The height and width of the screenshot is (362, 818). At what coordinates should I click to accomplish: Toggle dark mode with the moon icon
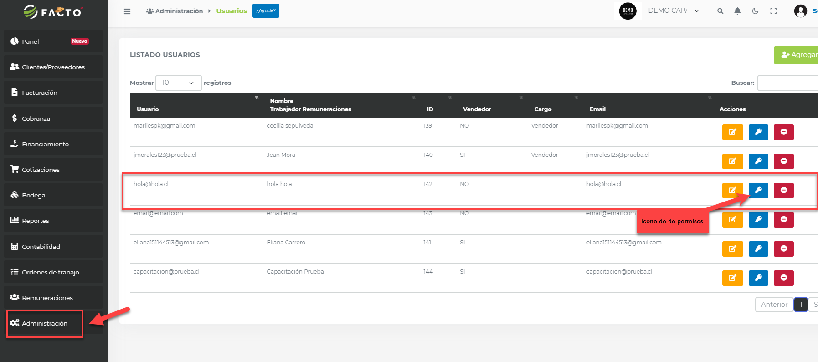point(755,11)
